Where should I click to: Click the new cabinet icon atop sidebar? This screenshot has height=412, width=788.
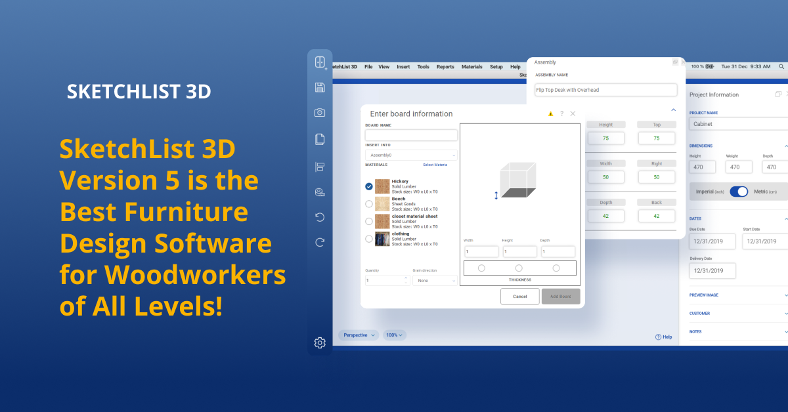coord(320,63)
